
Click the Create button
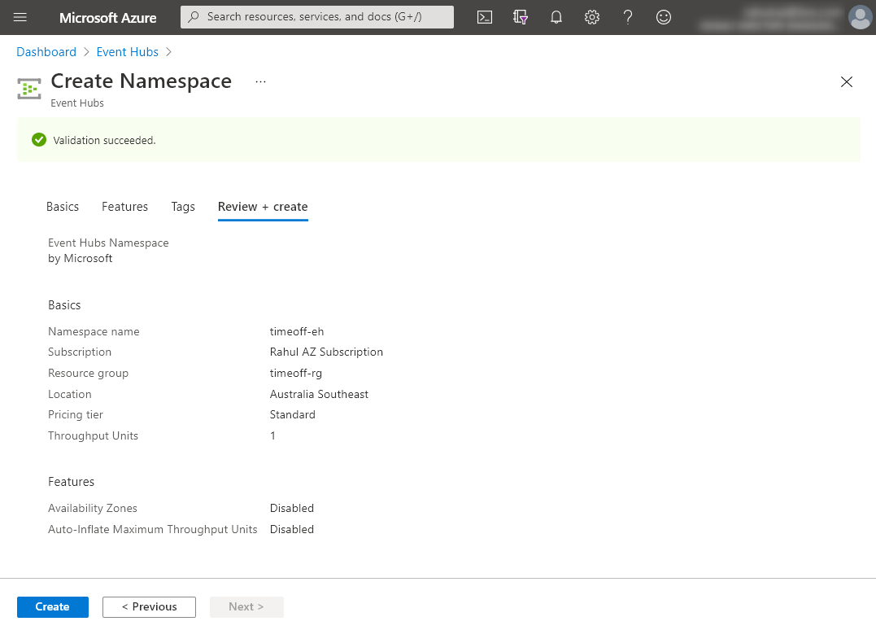(53, 607)
